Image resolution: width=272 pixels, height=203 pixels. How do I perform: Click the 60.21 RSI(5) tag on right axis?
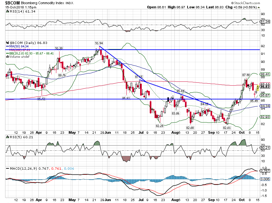(x=265, y=148)
